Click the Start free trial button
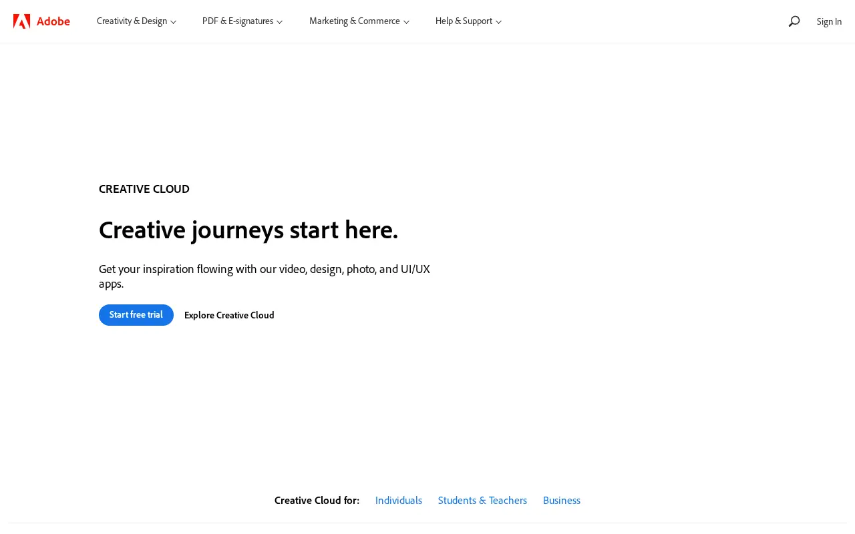 pos(136,315)
